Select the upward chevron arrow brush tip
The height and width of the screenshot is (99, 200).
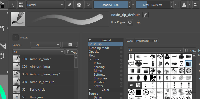point(167,64)
